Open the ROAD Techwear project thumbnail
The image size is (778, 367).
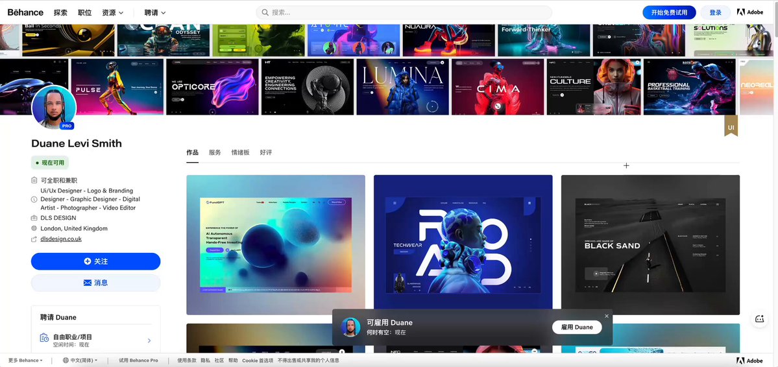click(463, 244)
